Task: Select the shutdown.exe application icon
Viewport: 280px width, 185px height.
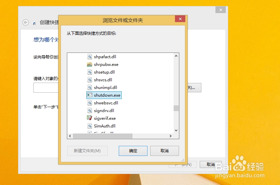Action: point(90,95)
